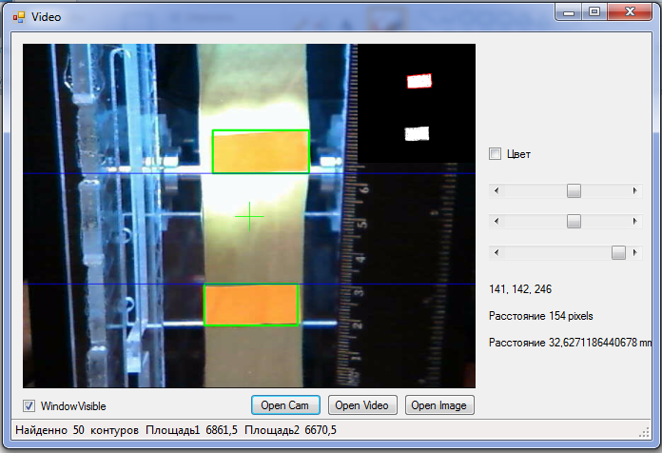
Task: Click the first slider's thumb
Action: coord(574,191)
